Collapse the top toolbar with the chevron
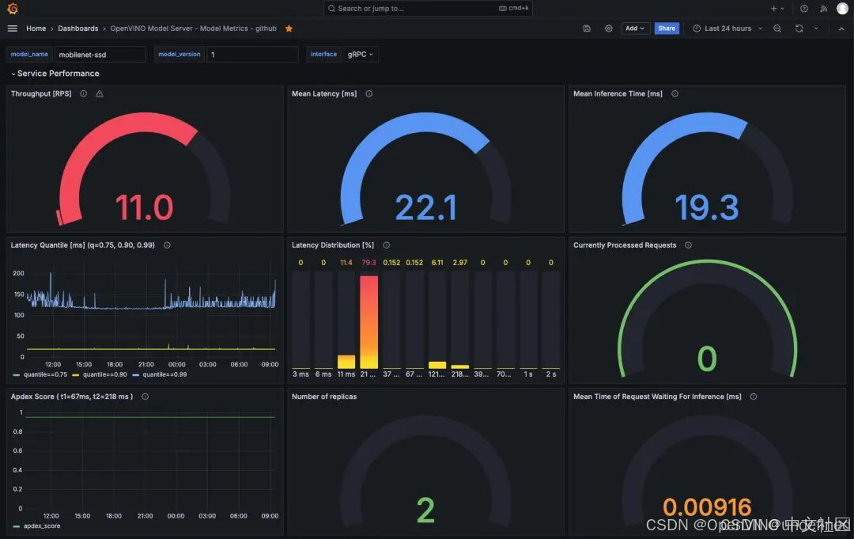 841,28
